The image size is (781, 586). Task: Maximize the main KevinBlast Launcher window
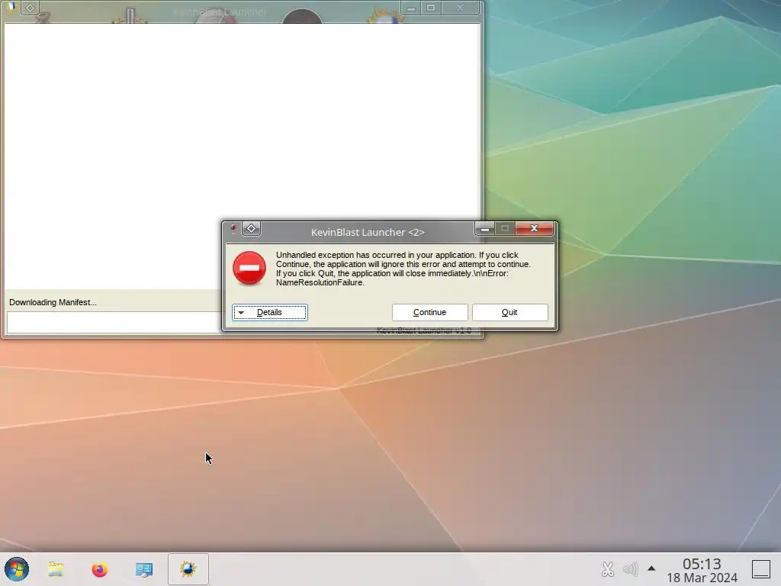click(x=431, y=8)
